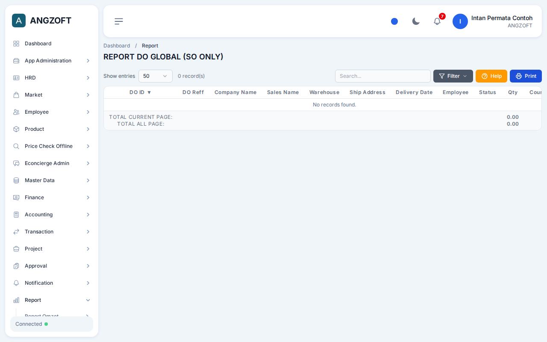Collapse the Report menu chevron
Screen dimensions: 547x342
point(88,300)
